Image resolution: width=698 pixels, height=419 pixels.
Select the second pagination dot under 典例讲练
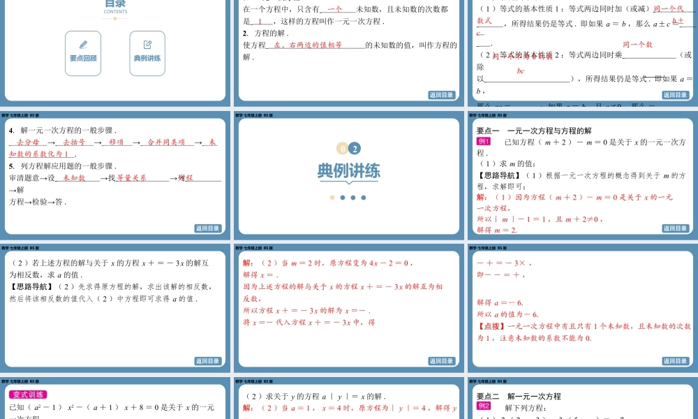tap(341, 197)
